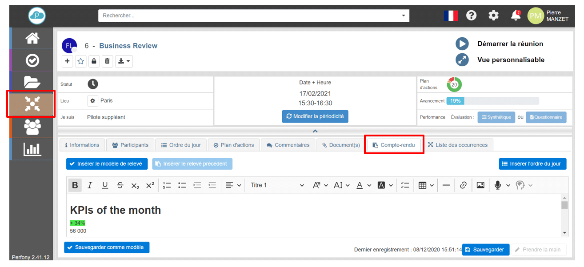Image resolution: width=584 pixels, height=267 pixels.
Task: Open the Titre 1 heading dropdown
Action: [x=277, y=185]
